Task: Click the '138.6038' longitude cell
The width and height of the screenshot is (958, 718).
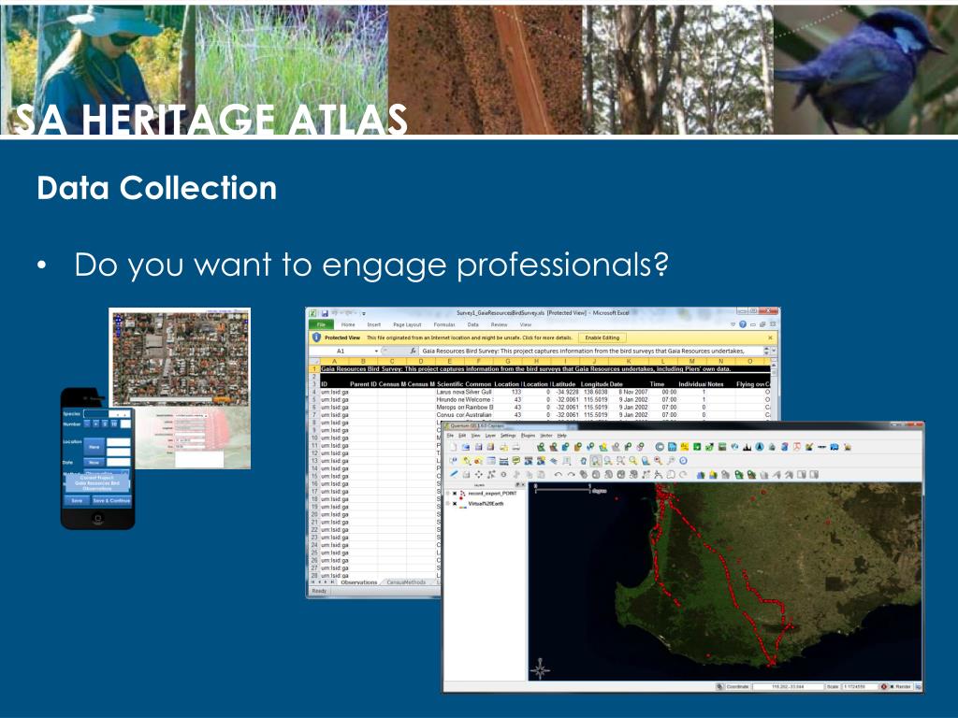Action: pyautogui.click(x=596, y=392)
